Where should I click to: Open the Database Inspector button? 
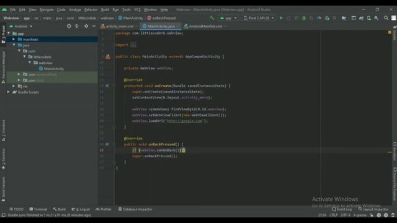pyautogui.click(x=135, y=209)
